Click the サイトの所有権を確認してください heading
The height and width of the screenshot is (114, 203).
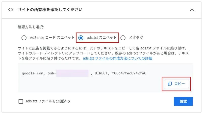pos(50,10)
